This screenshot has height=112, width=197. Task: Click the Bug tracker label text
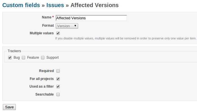point(17,58)
